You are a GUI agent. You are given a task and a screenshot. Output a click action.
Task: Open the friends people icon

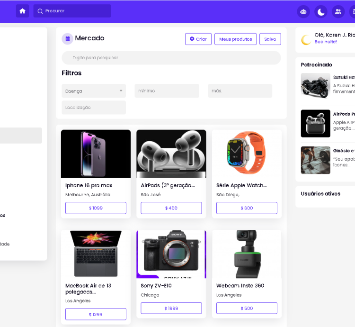tap(338, 12)
